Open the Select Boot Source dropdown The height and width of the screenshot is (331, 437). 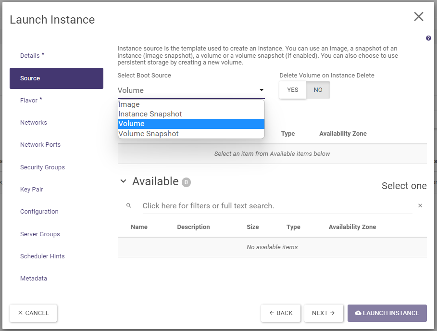(x=191, y=90)
